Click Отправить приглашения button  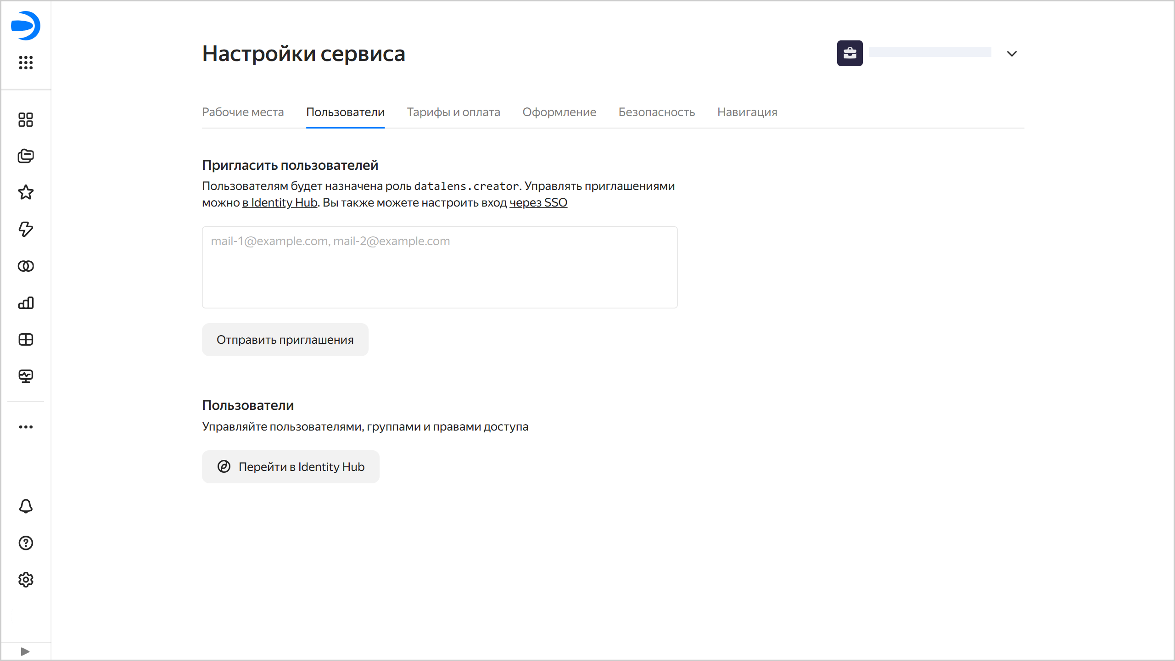click(285, 340)
